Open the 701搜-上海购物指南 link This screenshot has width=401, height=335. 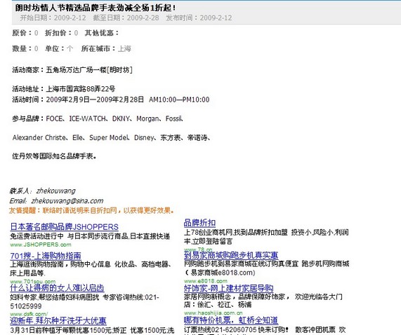(46, 256)
